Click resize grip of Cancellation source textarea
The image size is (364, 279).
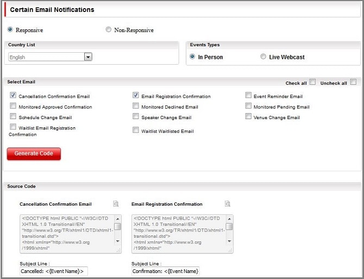118,250
